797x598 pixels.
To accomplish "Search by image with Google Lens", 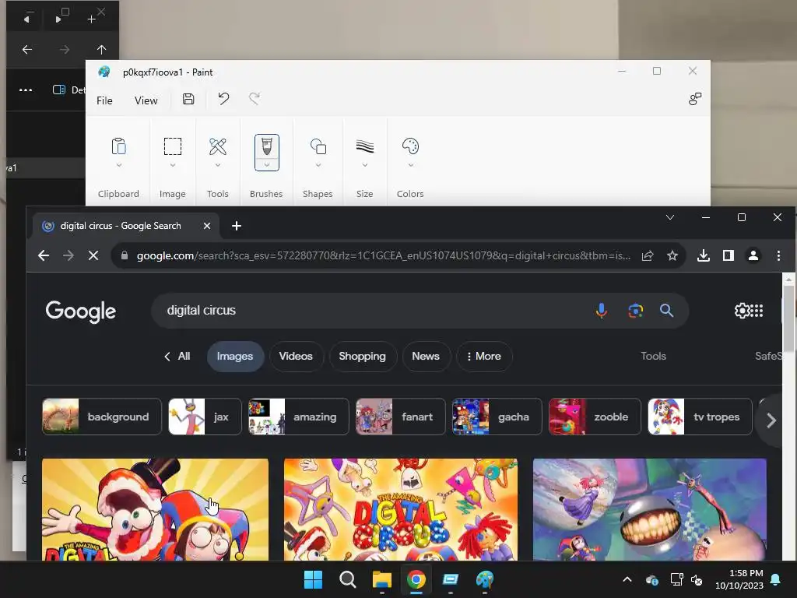I will coord(635,310).
